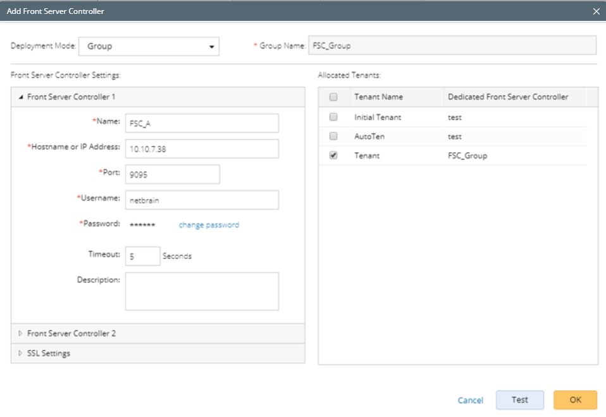The image size is (606, 417).
Task: Click the change password link
Action: coord(209,225)
